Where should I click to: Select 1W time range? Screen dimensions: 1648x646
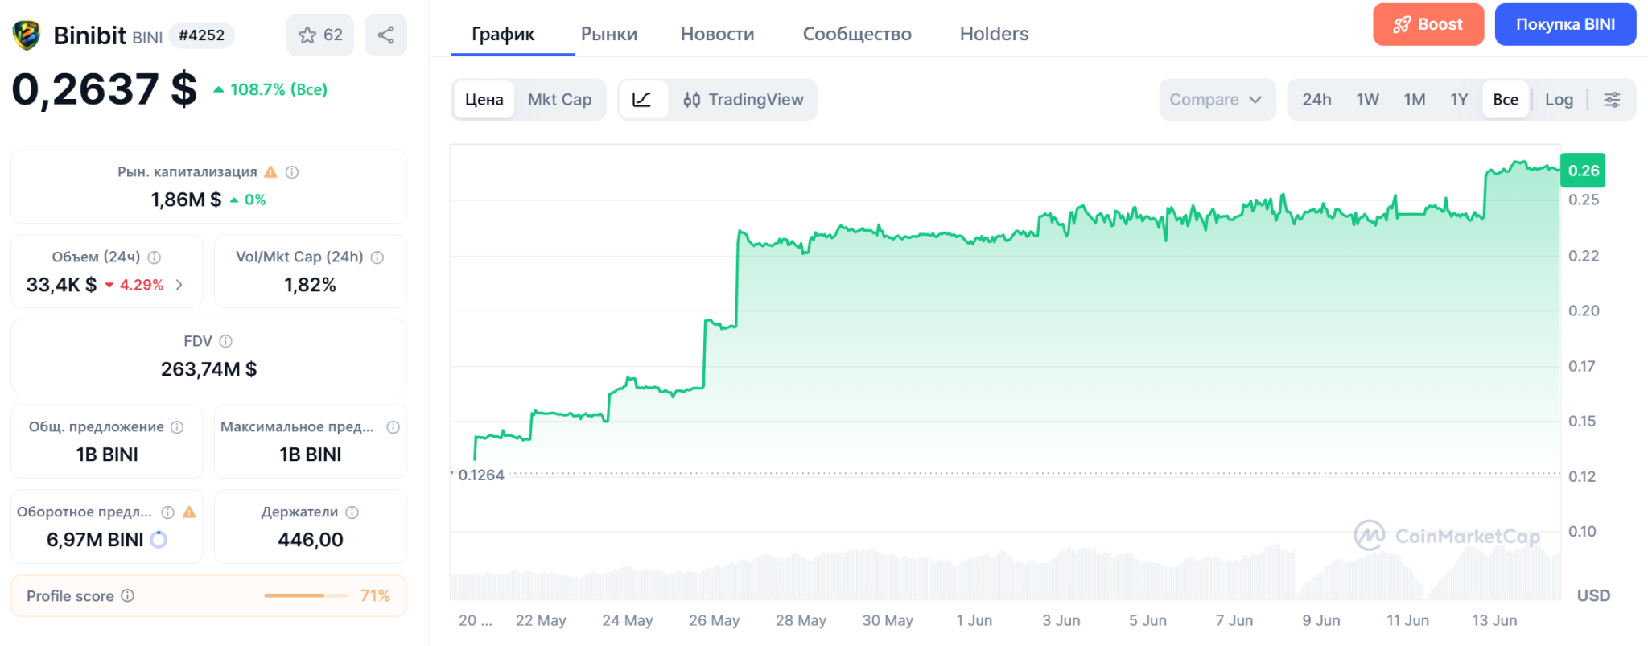tap(1368, 100)
